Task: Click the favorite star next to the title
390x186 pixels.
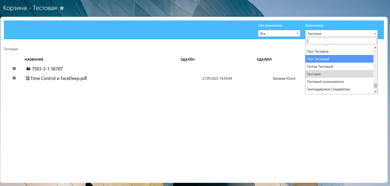Action: tap(62, 8)
